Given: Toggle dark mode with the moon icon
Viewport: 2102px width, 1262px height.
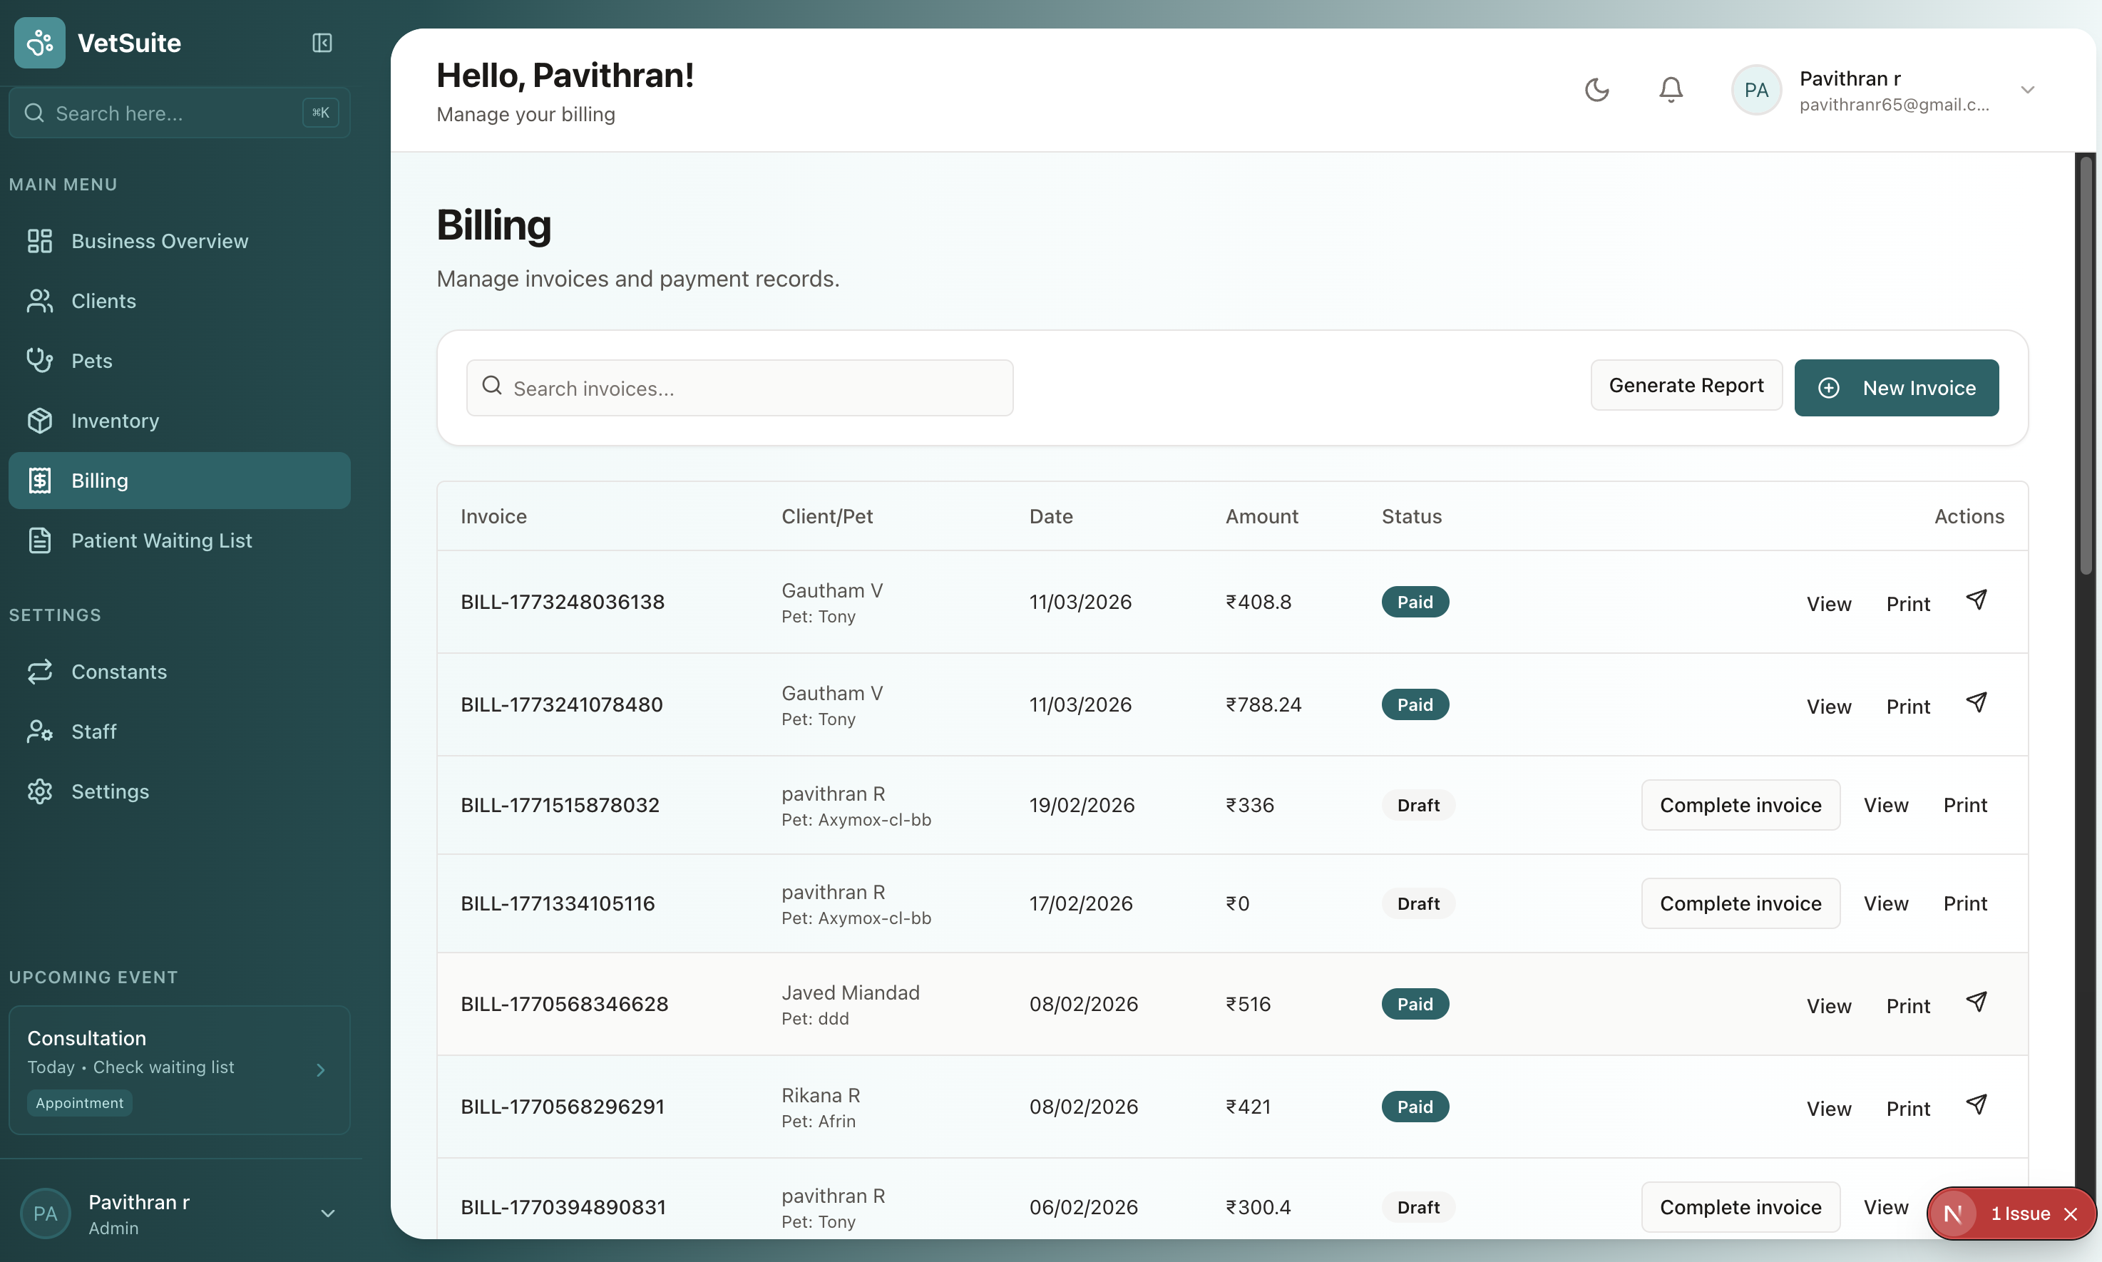Looking at the screenshot, I should click(1597, 88).
